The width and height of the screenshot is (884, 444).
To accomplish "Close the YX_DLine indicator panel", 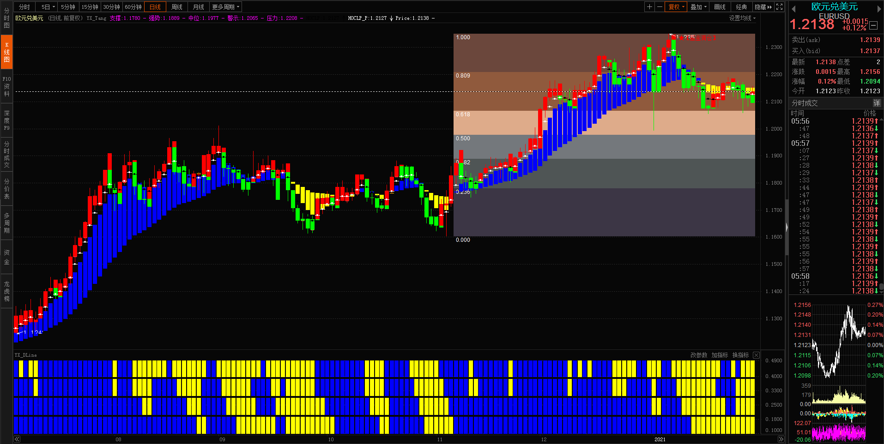I will 756,355.
